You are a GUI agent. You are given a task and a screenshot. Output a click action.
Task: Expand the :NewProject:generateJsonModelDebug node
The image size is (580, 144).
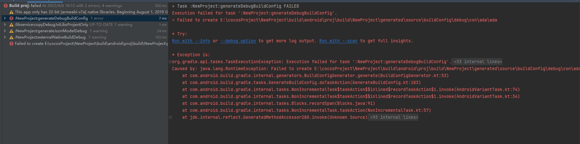pos(5,31)
